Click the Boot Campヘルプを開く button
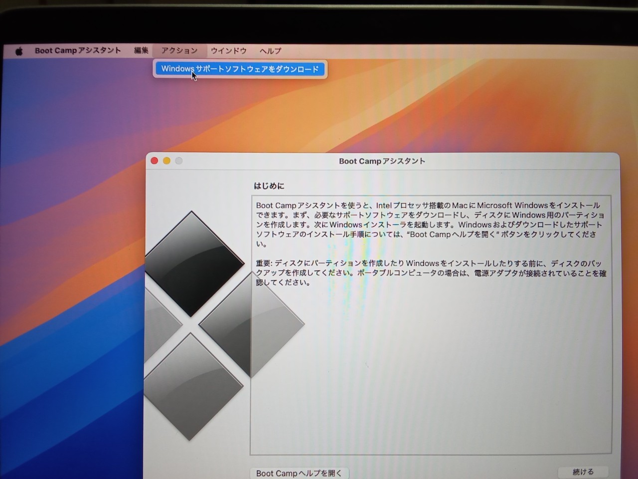This screenshot has width=638, height=479. 299,473
